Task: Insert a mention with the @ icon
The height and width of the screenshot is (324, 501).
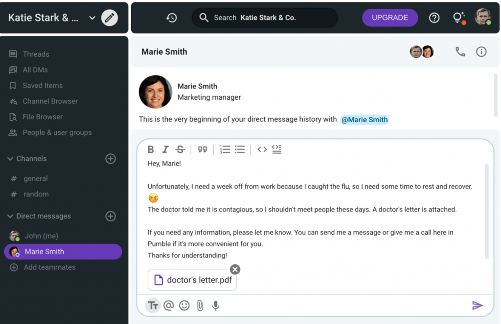Action: tap(169, 305)
